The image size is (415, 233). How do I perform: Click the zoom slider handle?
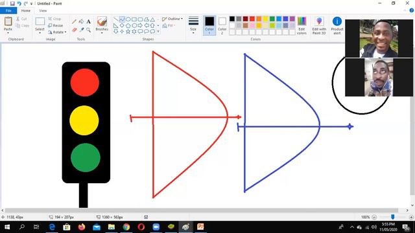pos(393,217)
